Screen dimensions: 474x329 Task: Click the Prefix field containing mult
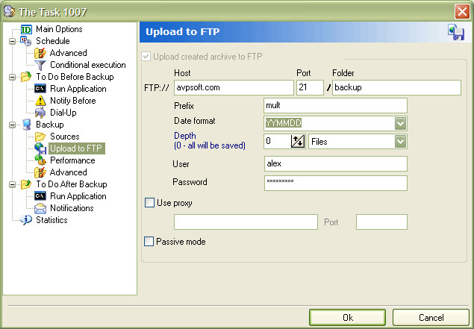[x=335, y=105]
